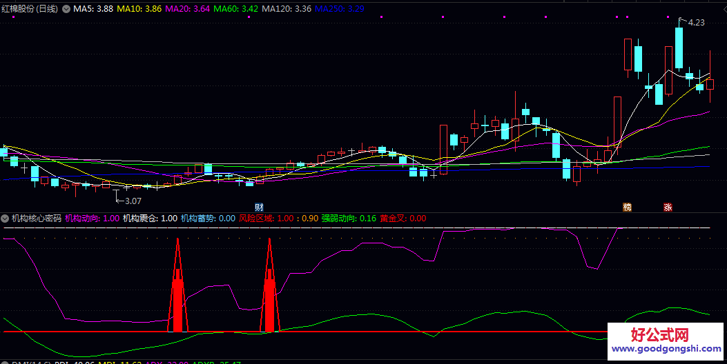The width and height of the screenshot is (727, 364).
Task: Click the first red spike signal in indicator
Action: (x=177, y=290)
